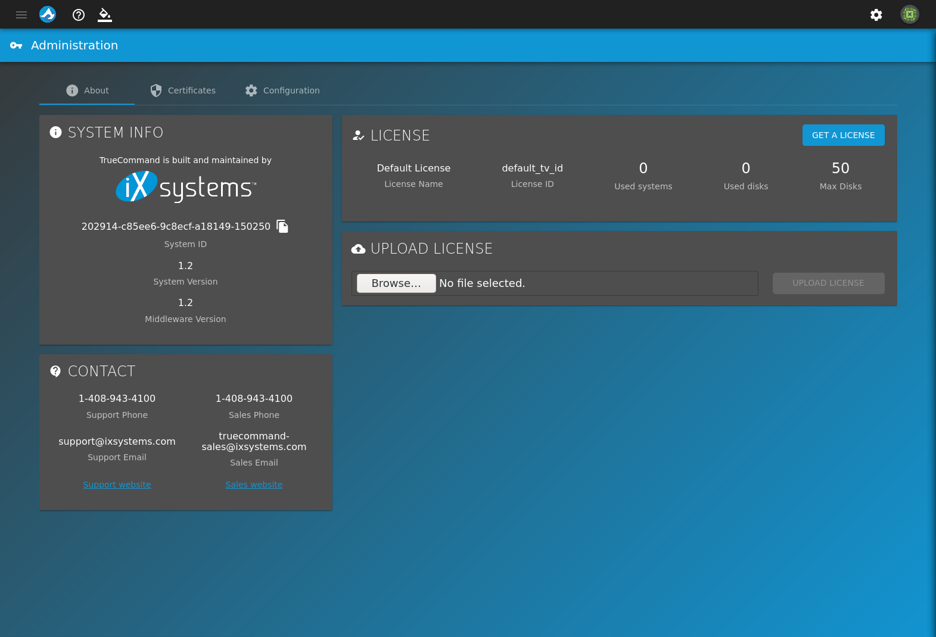
Task: Switch to the Configuration tab
Action: point(282,90)
